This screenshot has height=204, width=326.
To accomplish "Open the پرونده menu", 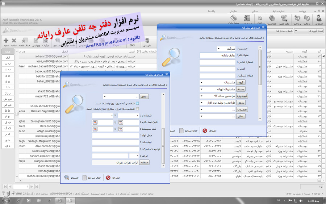I will (302, 11).
